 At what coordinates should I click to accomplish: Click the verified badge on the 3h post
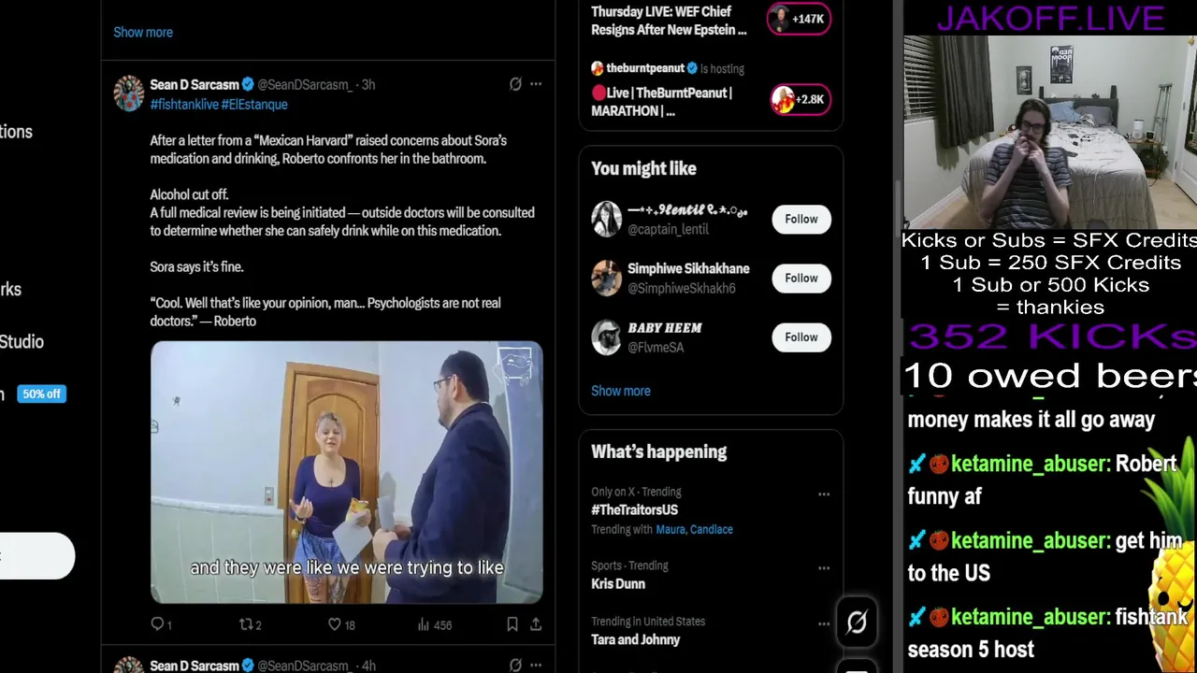tap(249, 84)
